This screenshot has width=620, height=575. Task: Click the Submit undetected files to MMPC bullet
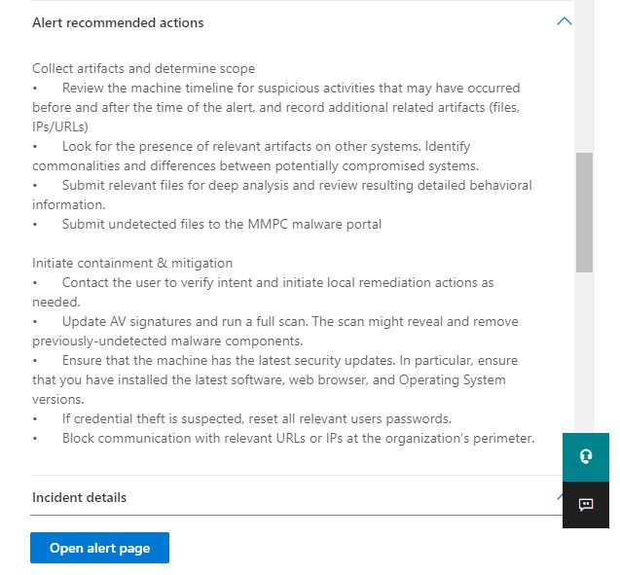click(221, 224)
